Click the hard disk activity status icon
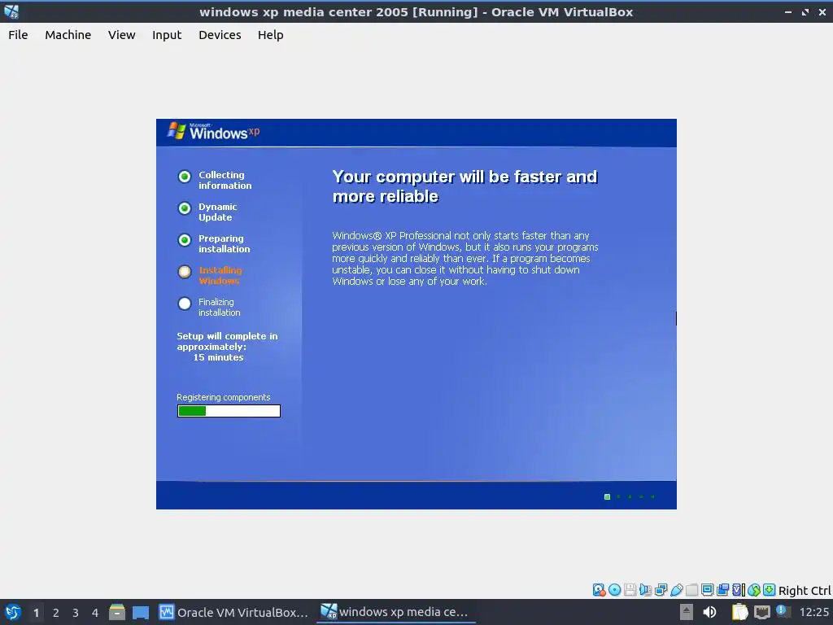This screenshot has width=833, height=625. [599, 590]
